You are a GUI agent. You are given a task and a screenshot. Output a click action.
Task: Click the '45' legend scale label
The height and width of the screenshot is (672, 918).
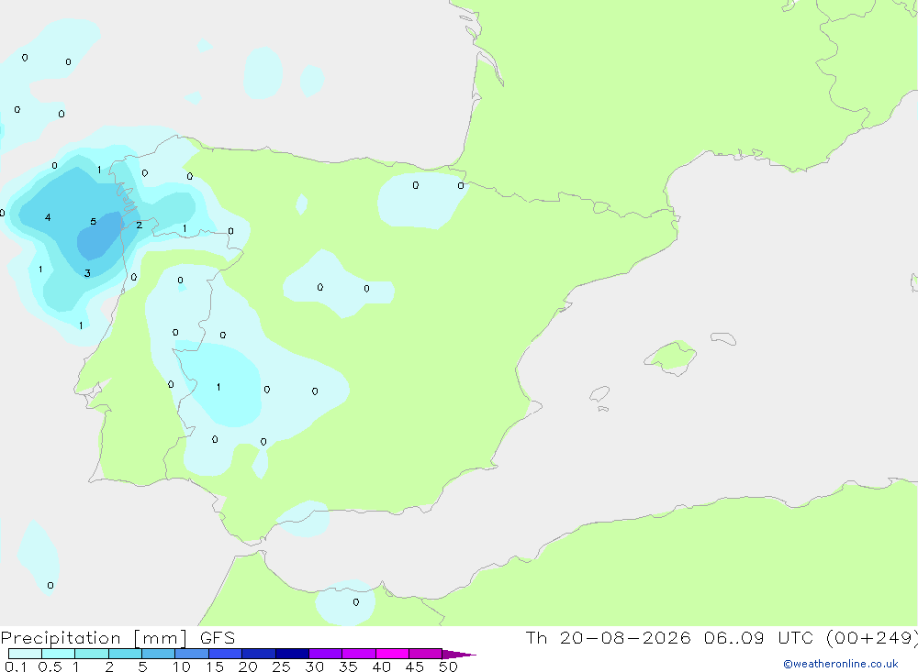click(415, 666)
